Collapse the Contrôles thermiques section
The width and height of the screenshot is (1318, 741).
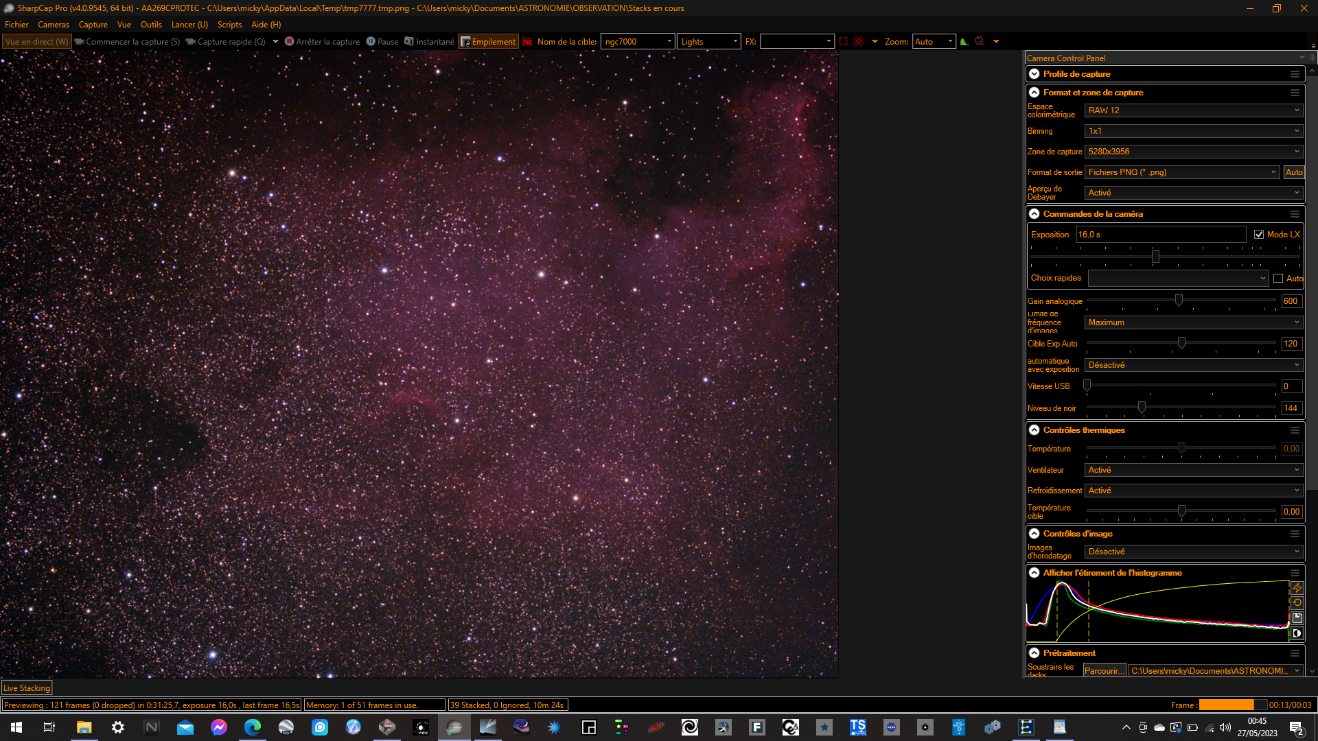point(1034,430)
